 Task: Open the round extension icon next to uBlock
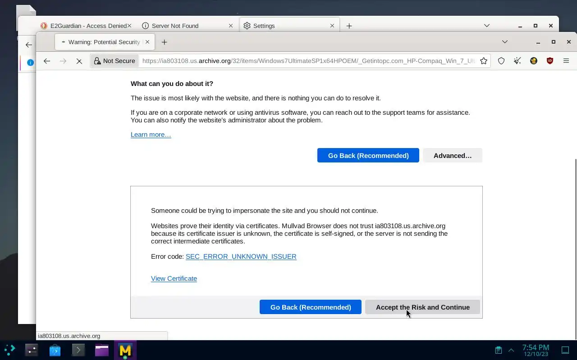[x=534, y=61]
